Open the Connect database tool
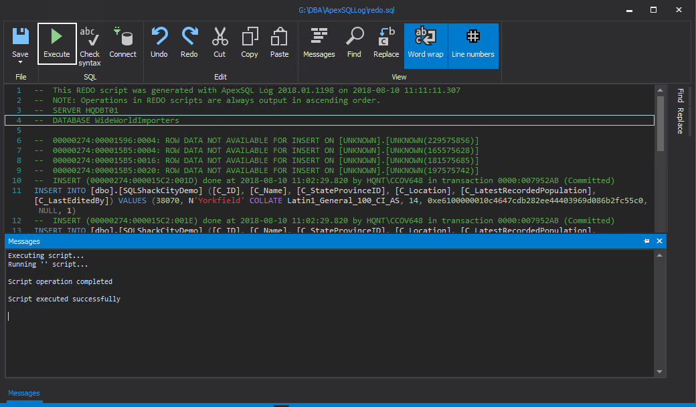696x407 pixels. [122, 43]
